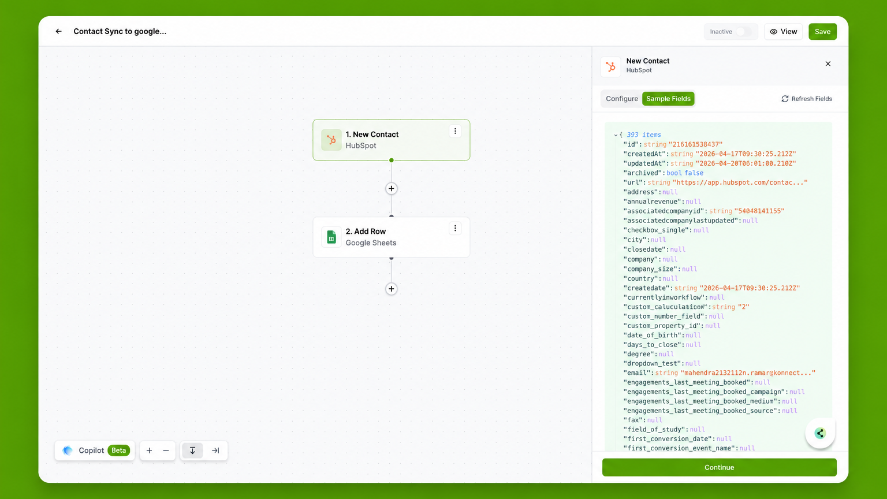Select horizontal layout icon
Viewport: 887px width, 499px height.
[215, 450]
